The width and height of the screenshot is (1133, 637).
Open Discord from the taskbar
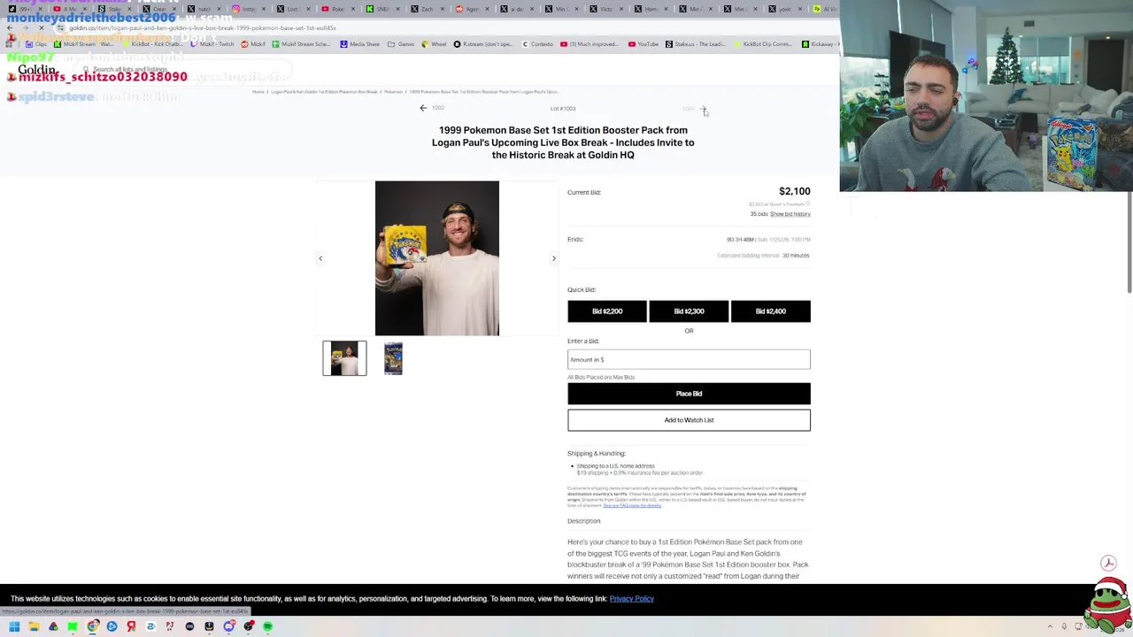pos(228,626)
